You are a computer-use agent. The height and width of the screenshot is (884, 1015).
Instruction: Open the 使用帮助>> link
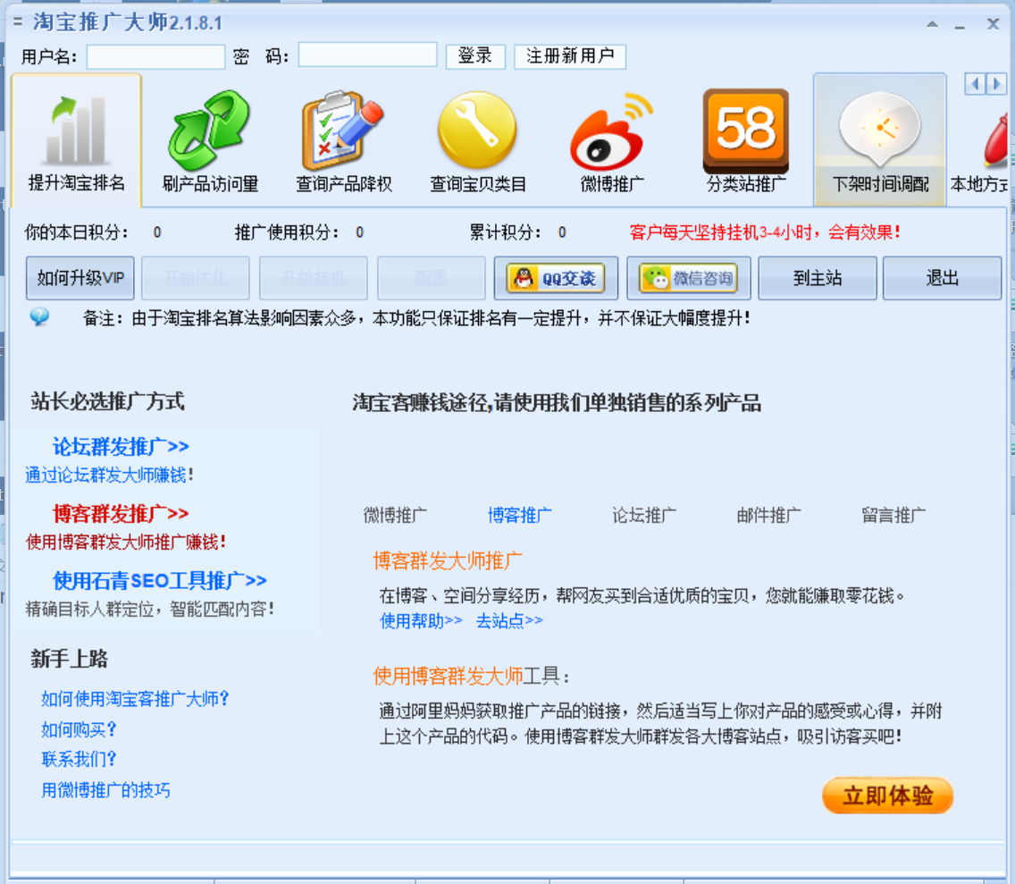[x=421, y=621]
